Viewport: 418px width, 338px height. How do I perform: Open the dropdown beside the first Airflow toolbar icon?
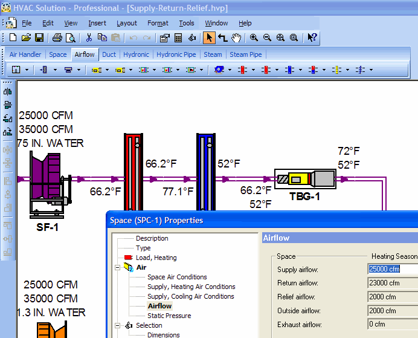(x=27, y=70)
